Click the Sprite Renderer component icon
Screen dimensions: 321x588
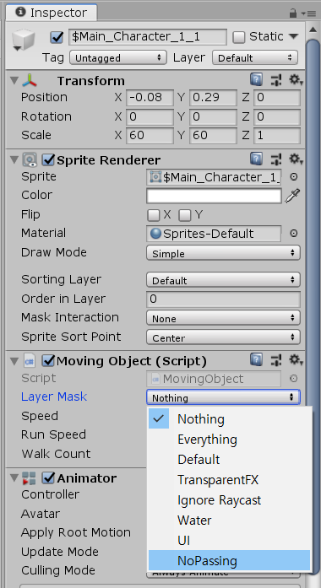30,160
